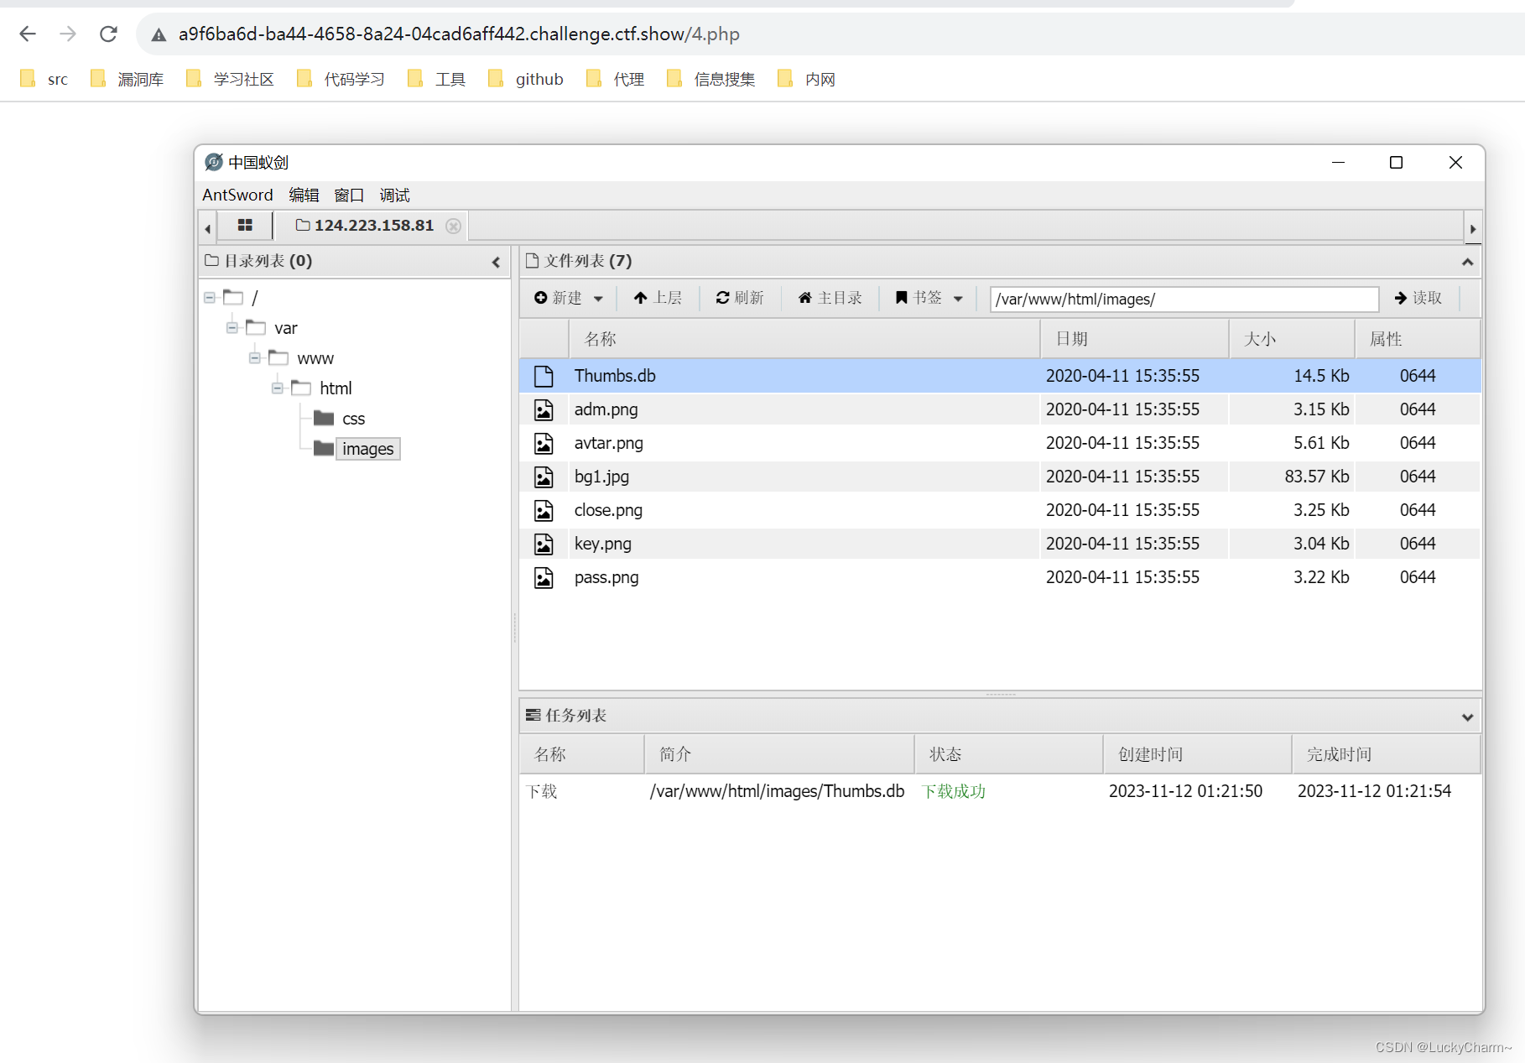Image resolution: width=1525 pixels, height=1063 pixels.
Task: Select the images folder in the tree
Action: pyautogui.click(x=367, y=449)
